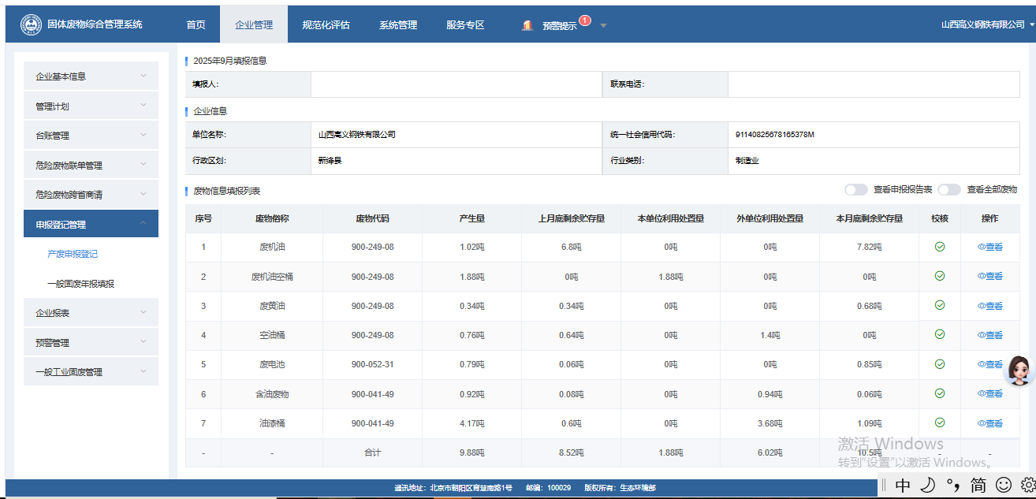Click the 填报人 empty field

[456, 84]
